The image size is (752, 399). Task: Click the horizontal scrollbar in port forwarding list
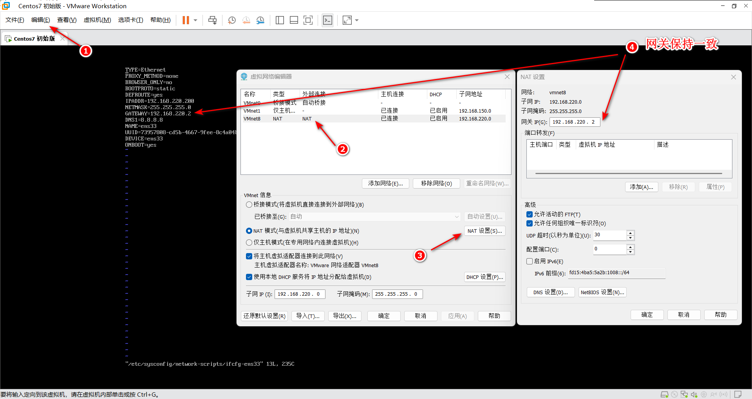pos(629,173)
